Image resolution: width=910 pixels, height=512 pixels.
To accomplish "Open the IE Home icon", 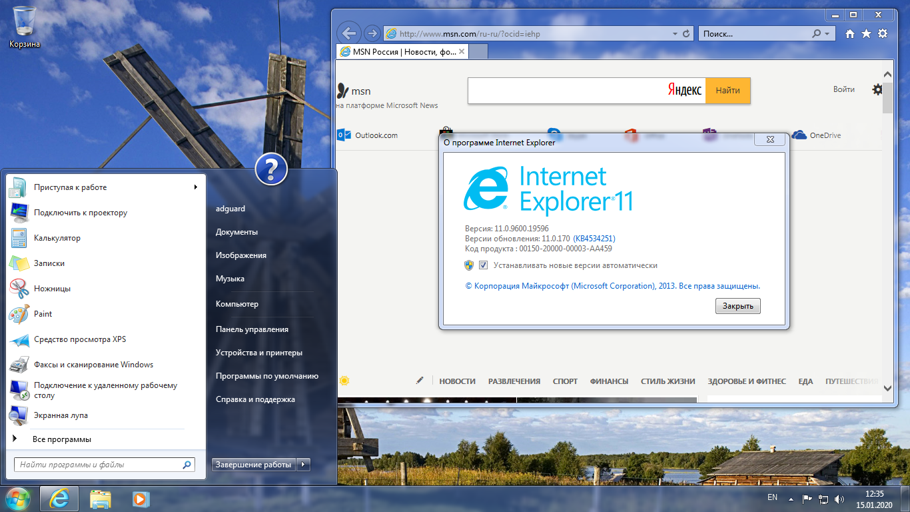I will [x=850, y=33].
